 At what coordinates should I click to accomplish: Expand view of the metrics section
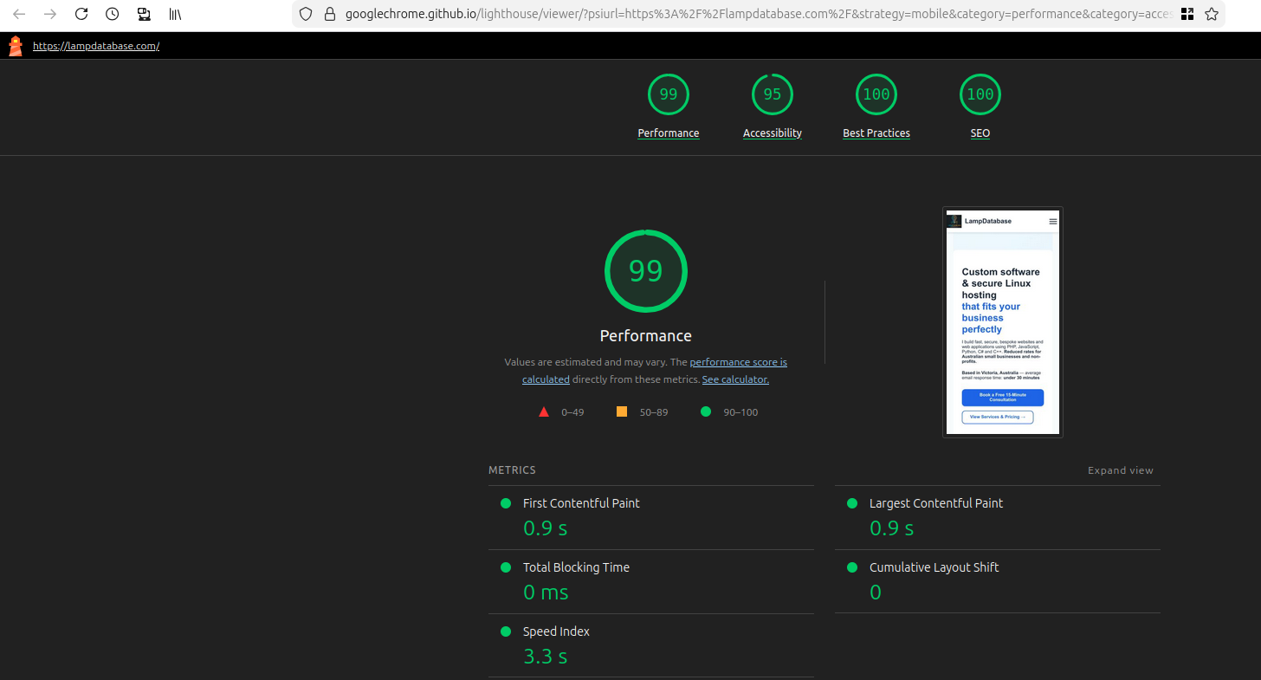point(1120,470)
